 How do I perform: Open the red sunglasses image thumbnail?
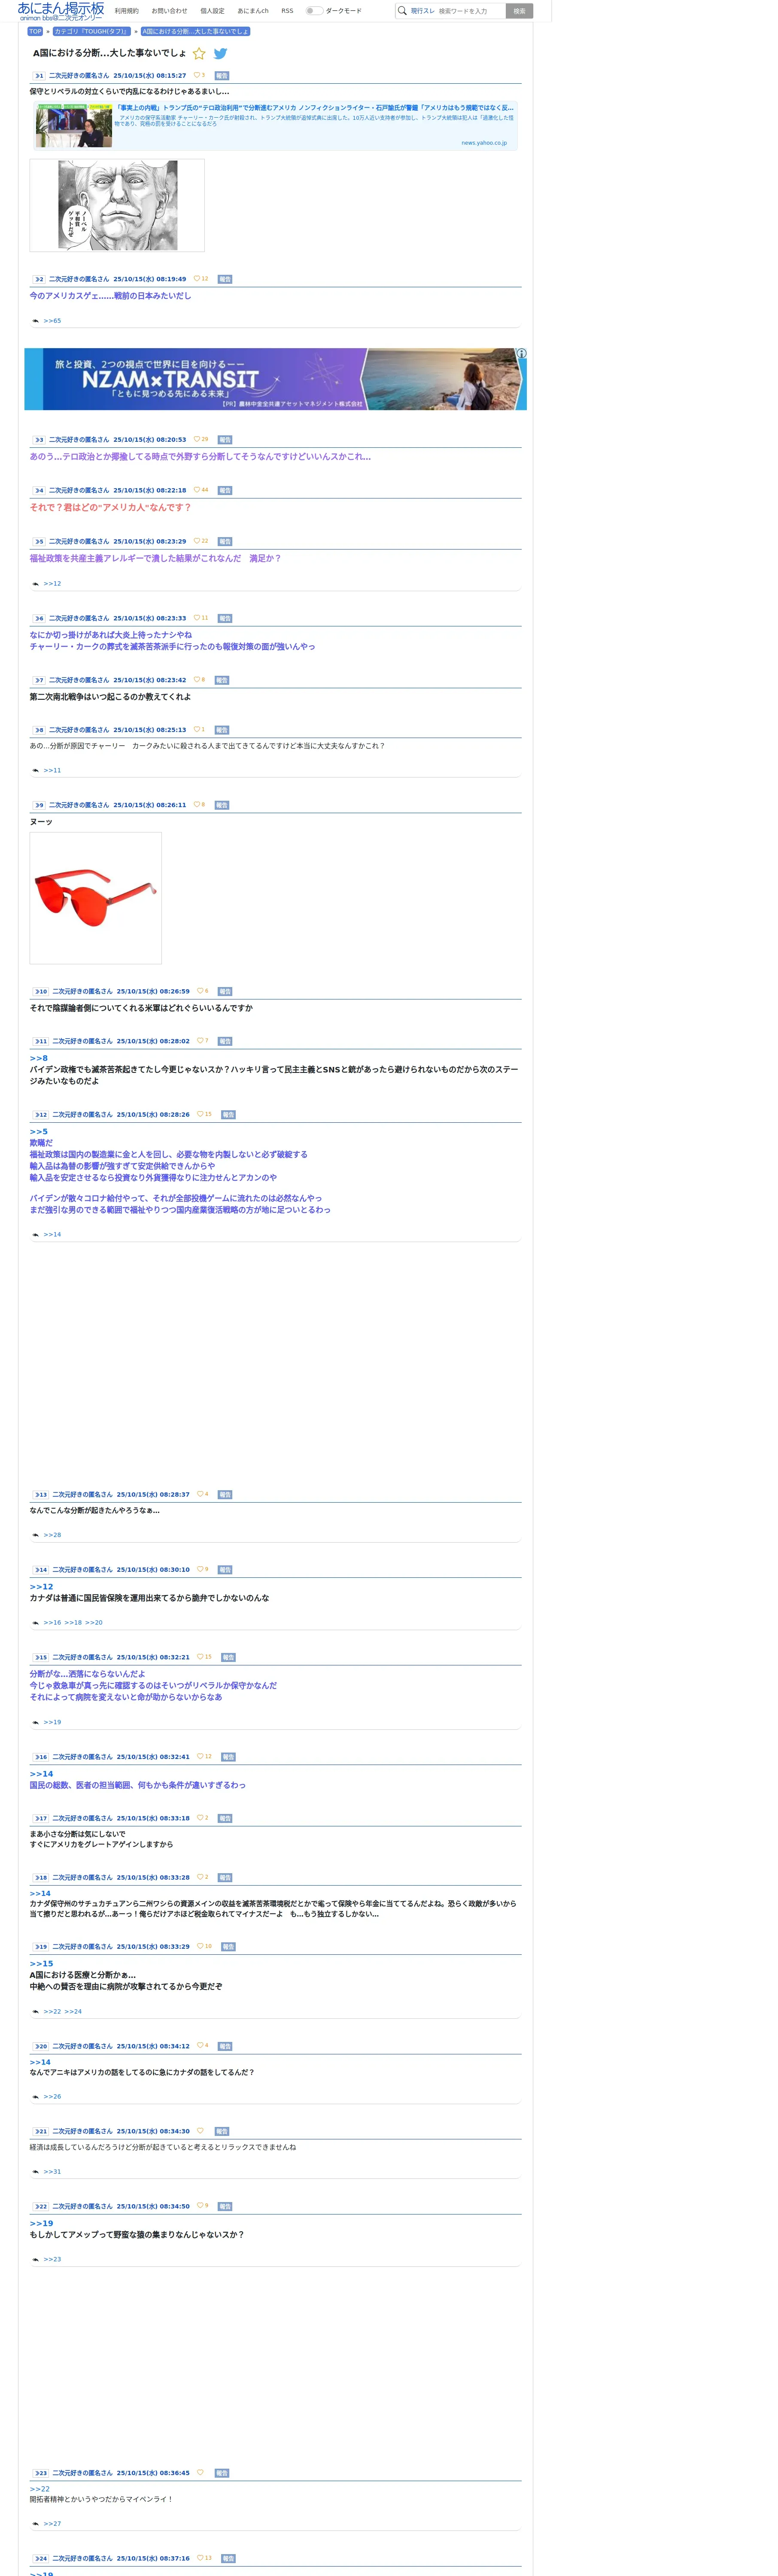pyautogui.click(x=96, y=898)
